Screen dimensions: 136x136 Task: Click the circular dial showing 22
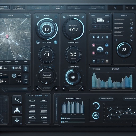124,50
